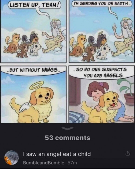
Task: Open BumbleandBumble's profile avatar picture
Action: pyautogui.click(x=12, y=158)
